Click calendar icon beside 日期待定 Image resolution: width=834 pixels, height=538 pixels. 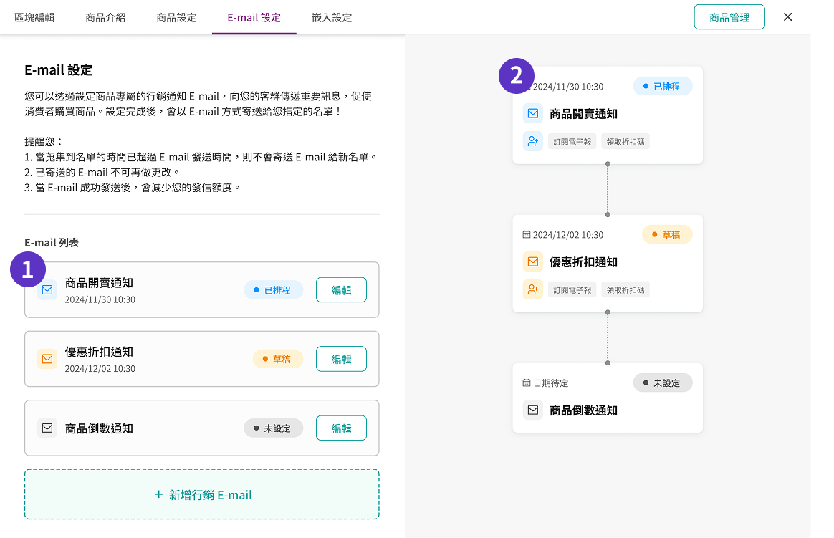(x=527, y=383)
